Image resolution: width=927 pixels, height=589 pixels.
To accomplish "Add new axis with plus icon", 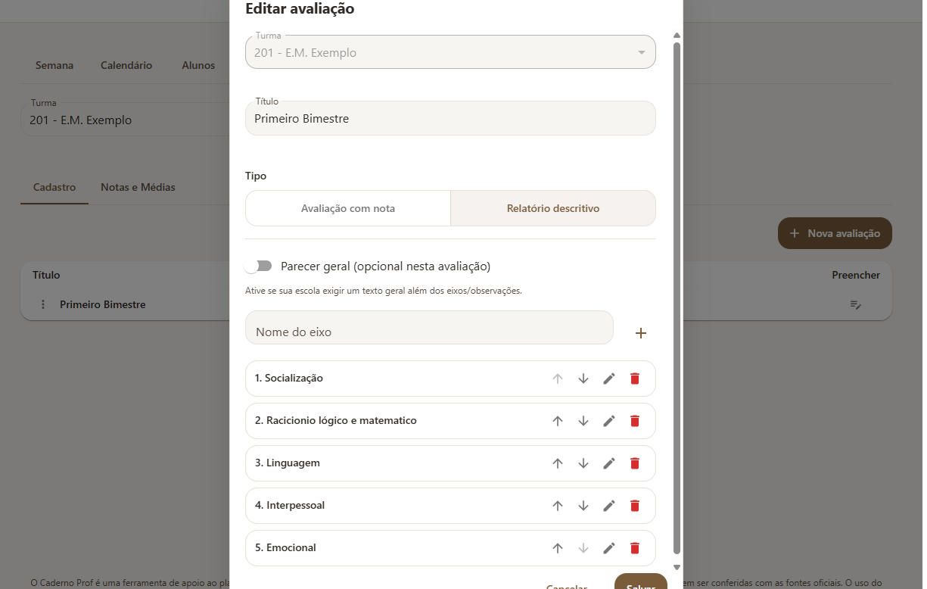I will 641,333.
